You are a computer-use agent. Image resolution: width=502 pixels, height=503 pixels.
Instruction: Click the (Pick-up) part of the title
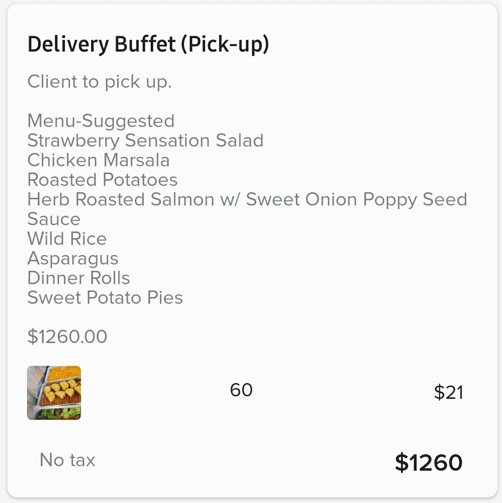[x=225, y=44]
